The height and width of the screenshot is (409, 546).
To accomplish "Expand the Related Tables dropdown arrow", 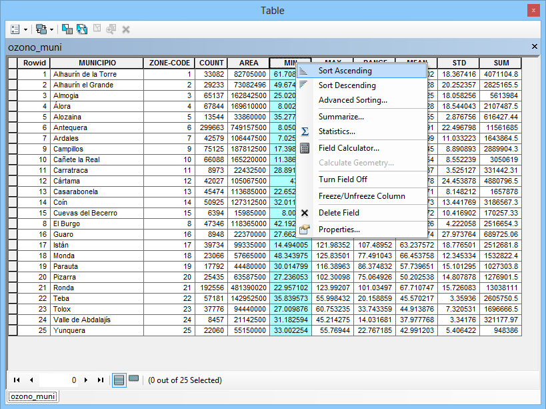I will pos(51,29).
